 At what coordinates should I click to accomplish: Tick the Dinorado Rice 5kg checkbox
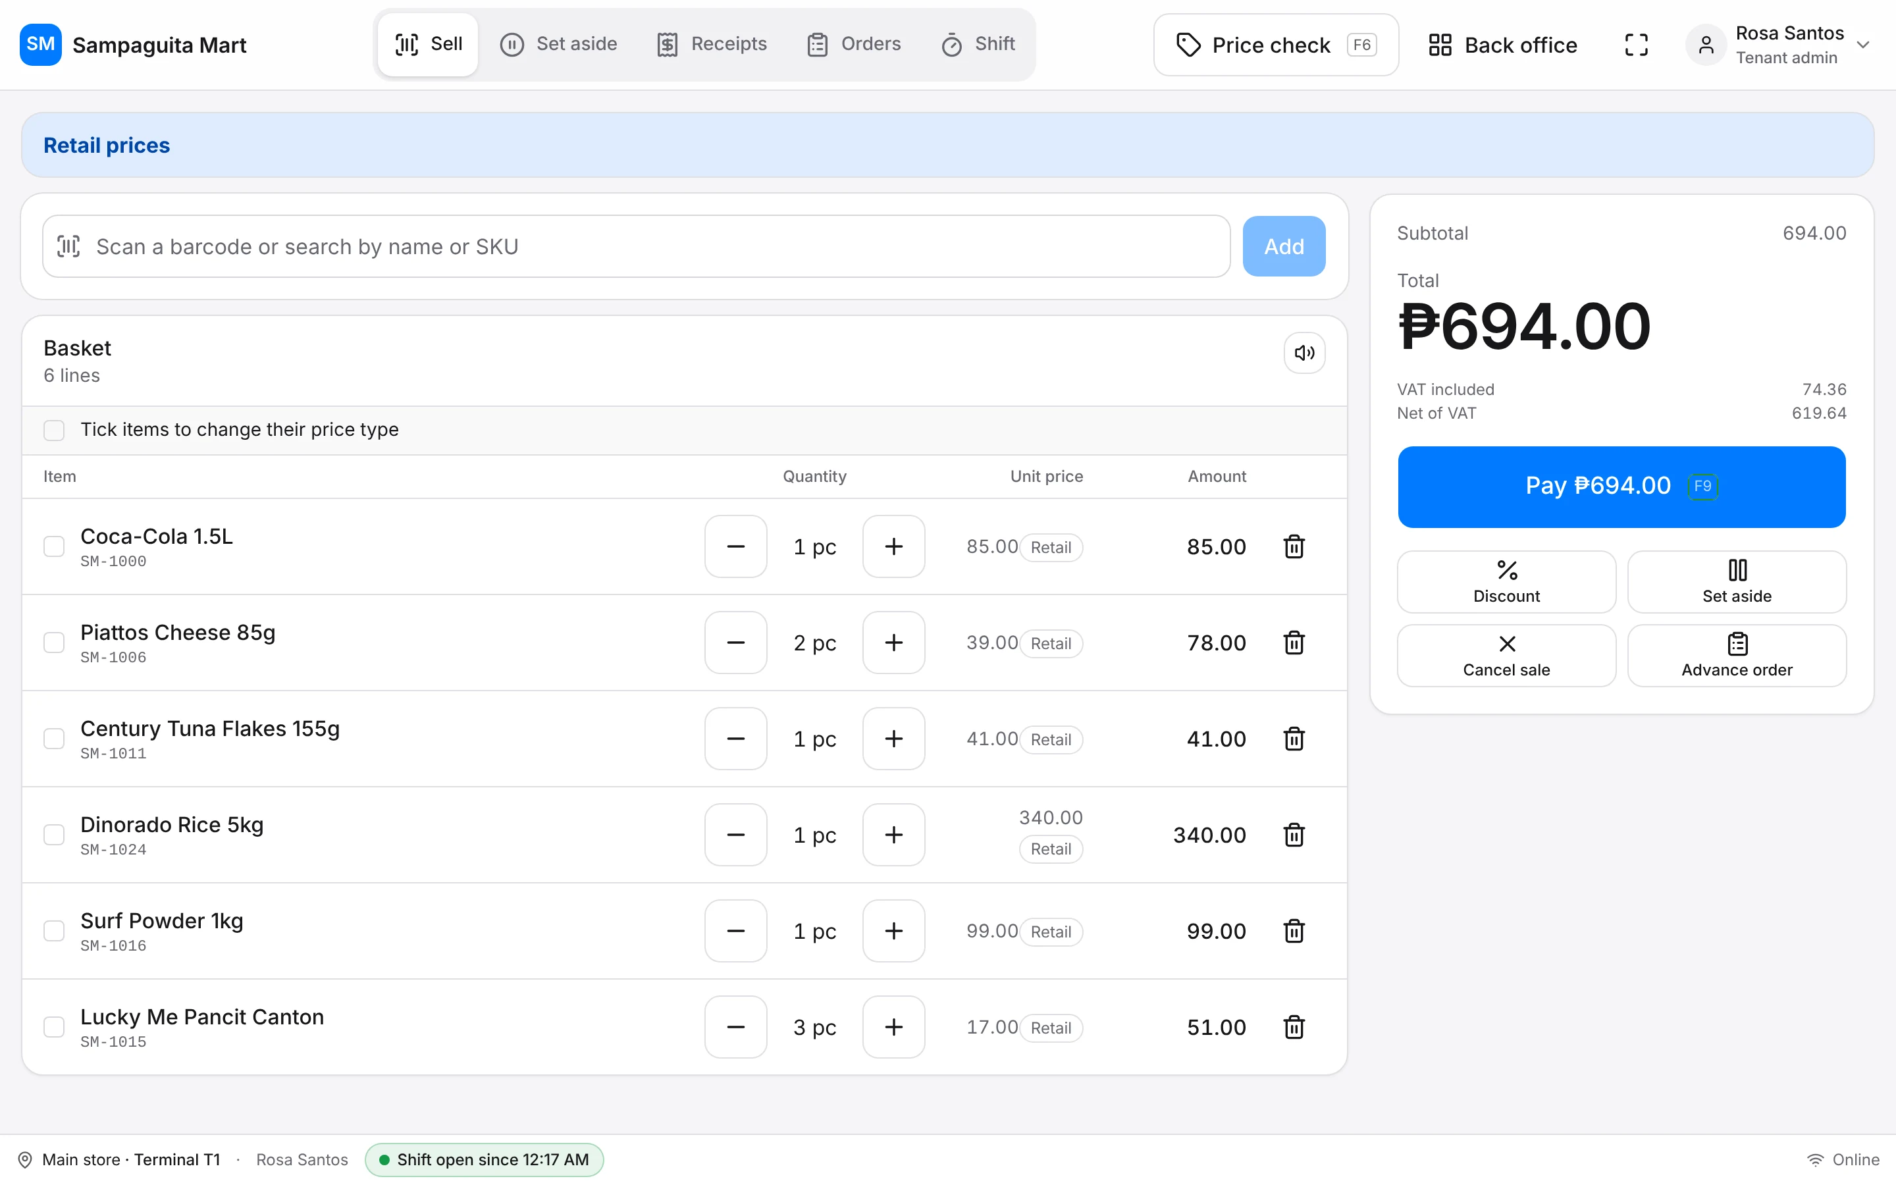point(54,835)
